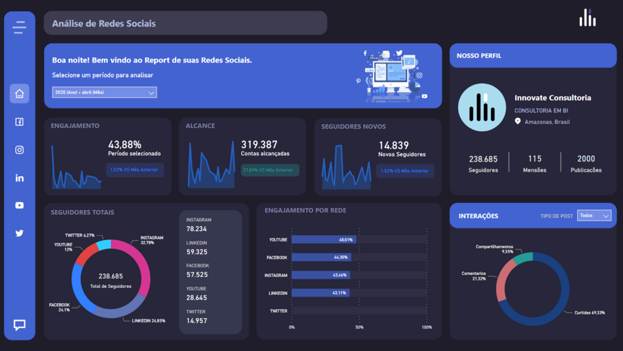
Task: Click the bar-chart logo in top right
Action: pyautogui.click(x=587, y=18)
